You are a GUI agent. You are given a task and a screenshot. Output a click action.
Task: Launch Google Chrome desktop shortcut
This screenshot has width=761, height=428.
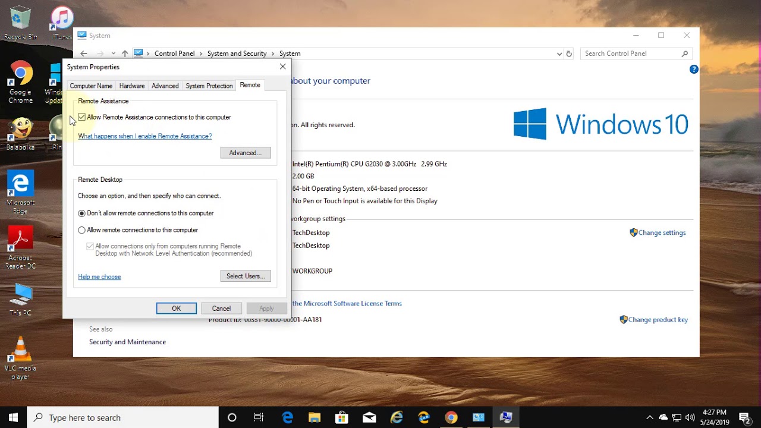click(20, 82)
